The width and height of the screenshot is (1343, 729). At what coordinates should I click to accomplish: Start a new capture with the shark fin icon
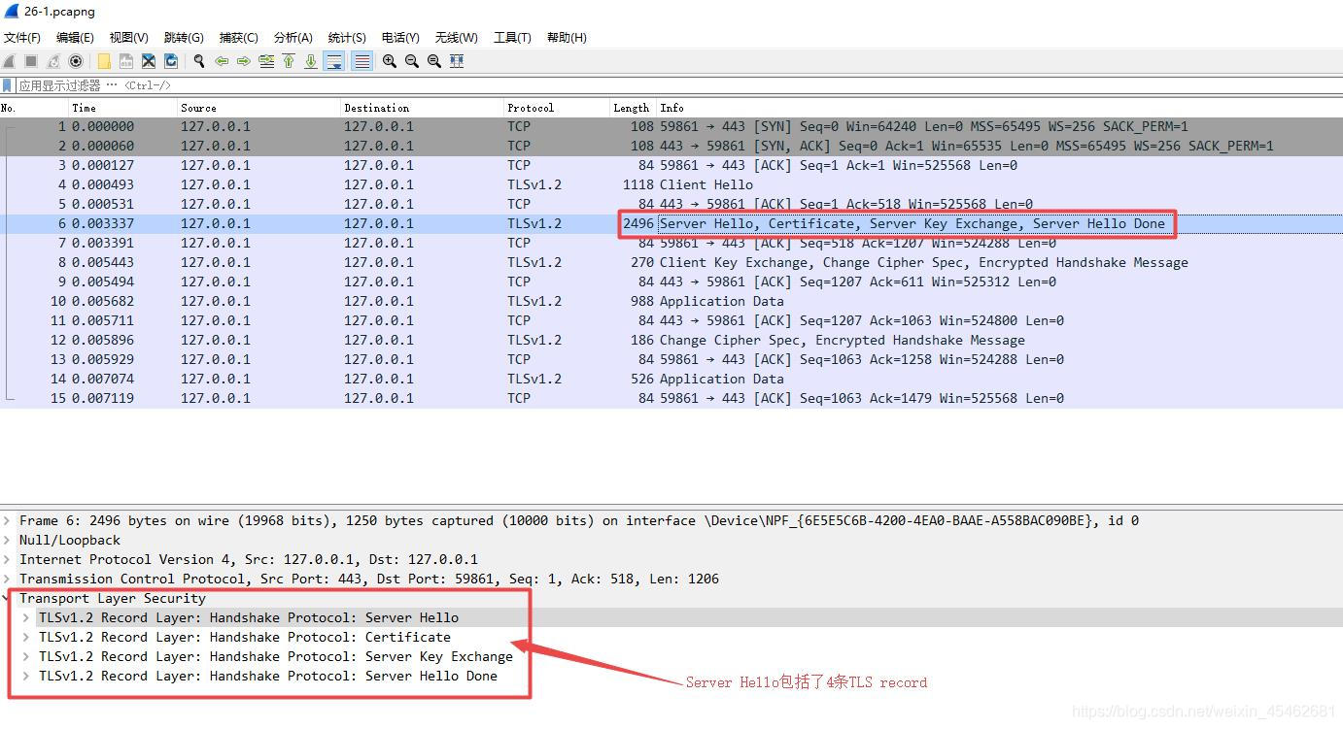pos(9,60)
